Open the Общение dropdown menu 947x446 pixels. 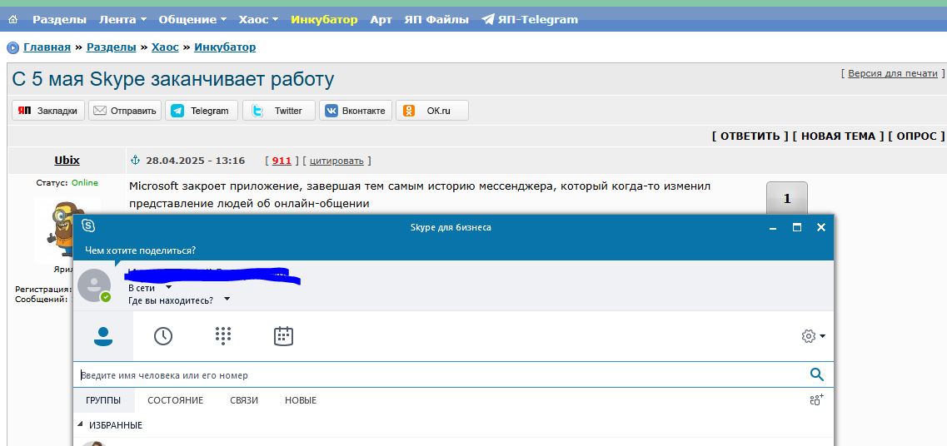point(192,19)
